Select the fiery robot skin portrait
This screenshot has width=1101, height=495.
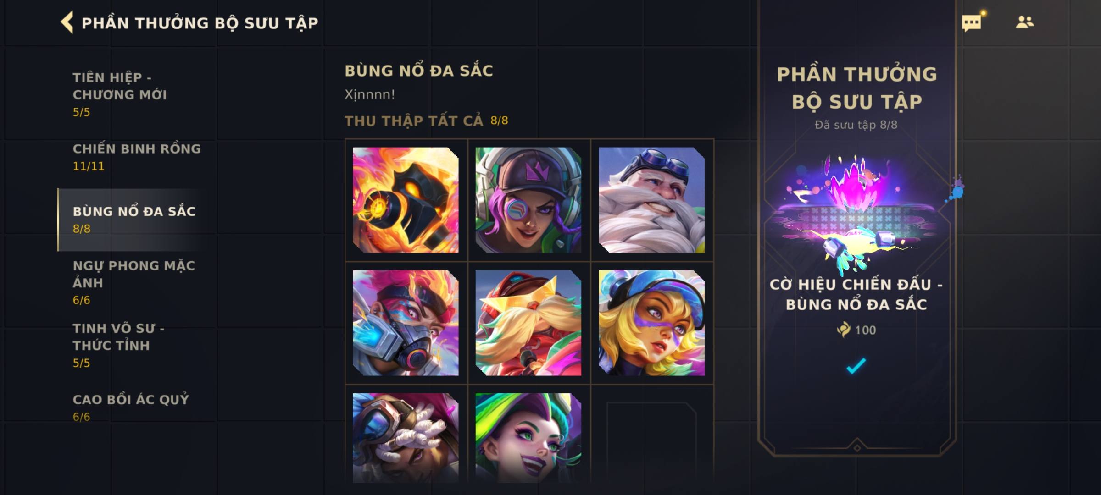(406, 200)
